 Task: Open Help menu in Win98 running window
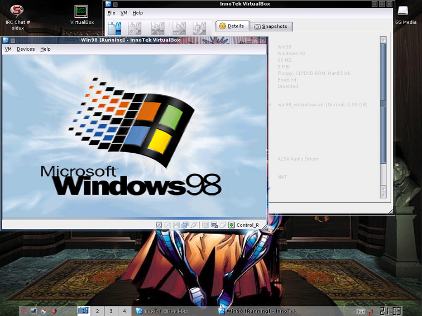coord(45,49)
